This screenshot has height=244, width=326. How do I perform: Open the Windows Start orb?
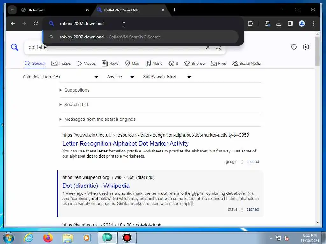tap(9, 238)
